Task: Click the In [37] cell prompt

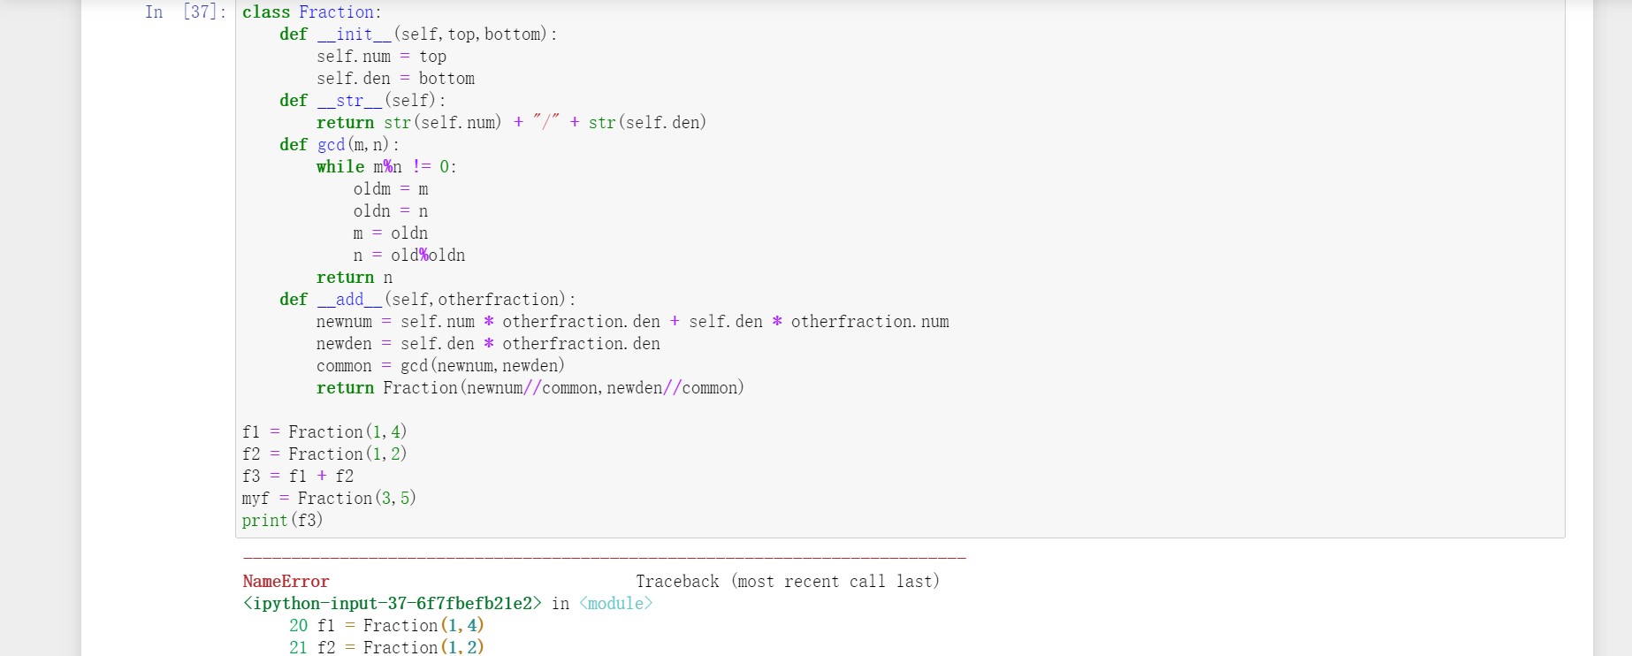Action: (x=186, y=12)
